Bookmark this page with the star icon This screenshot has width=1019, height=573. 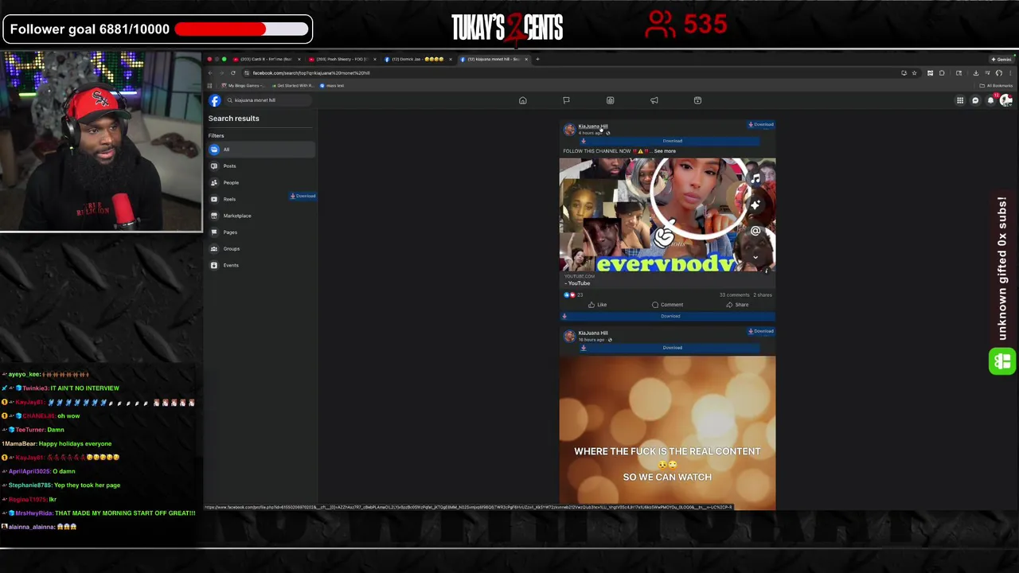click(x=914, y=72)
